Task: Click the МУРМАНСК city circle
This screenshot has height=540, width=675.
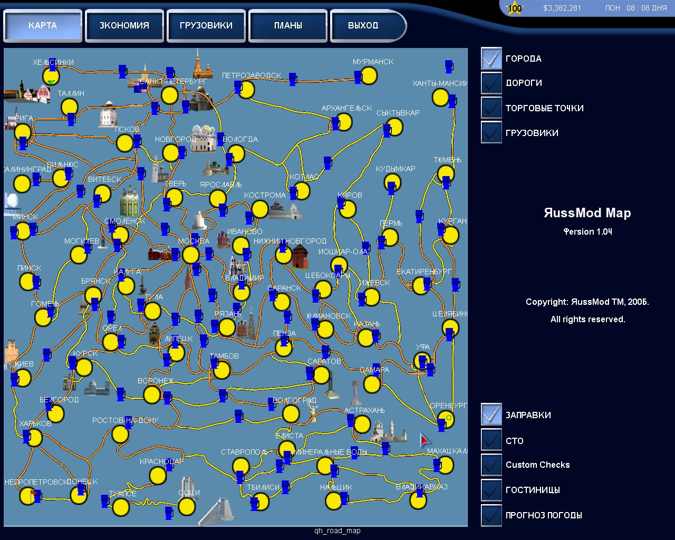Action: pyautogui.click(x=369, y=76)
